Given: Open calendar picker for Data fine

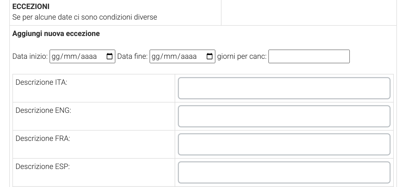Looking at the screenshot, I should 209,56.
